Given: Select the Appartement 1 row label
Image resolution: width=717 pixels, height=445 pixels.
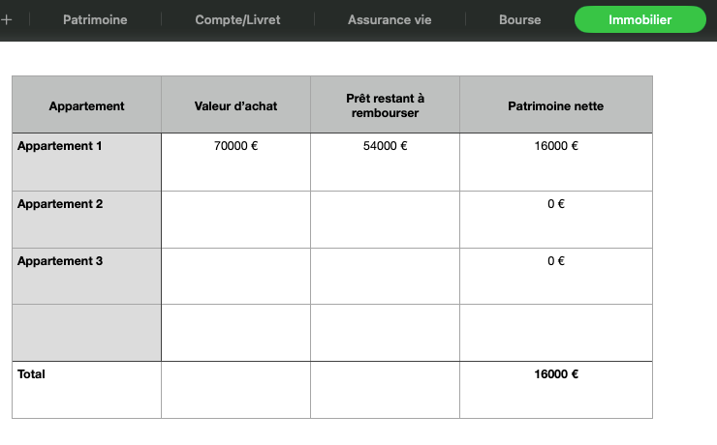Looking at the screenshot, I should click(x=87, y=162).
